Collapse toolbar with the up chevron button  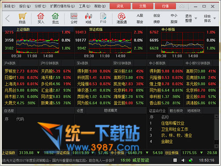click(x=182, y=6)
